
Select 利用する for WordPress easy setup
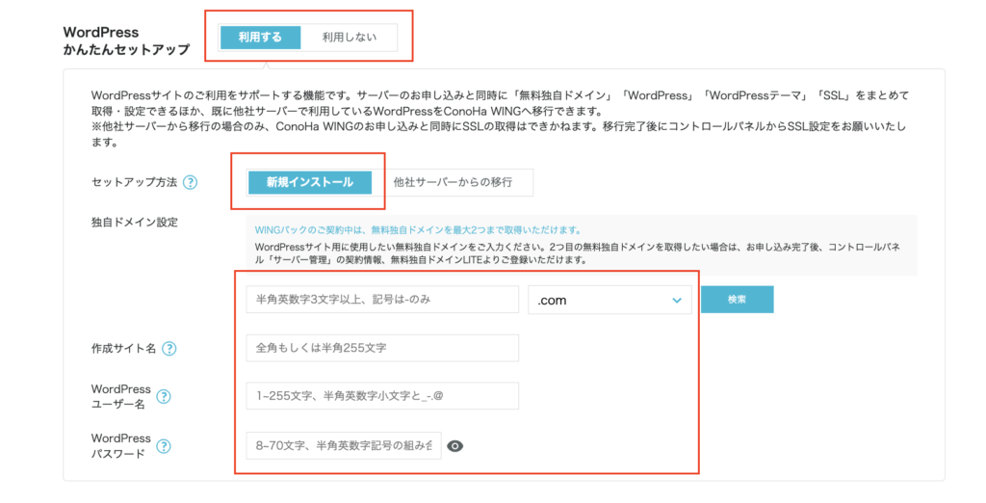[260, 38]
